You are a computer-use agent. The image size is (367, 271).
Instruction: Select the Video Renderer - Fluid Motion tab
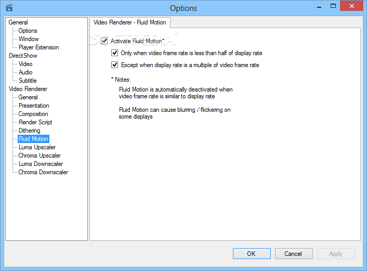point(129,22)
